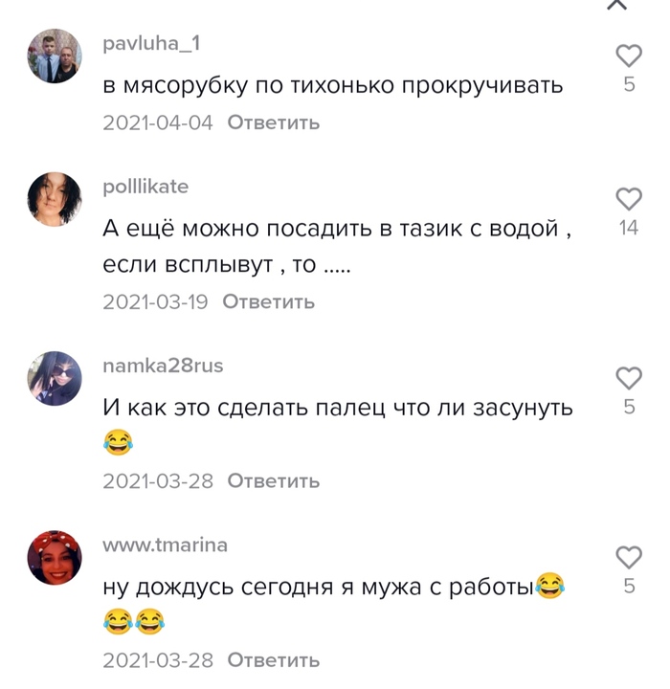Image resolution: width=670 pixels, height=689 pixels.
Task: View namka28rus avatar photo
Action: point(55,378)
